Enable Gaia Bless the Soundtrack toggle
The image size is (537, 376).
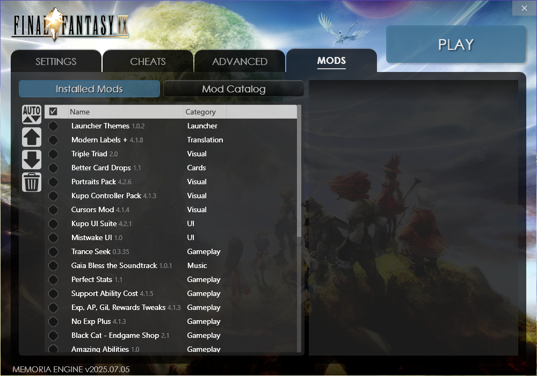click(53, 266)
